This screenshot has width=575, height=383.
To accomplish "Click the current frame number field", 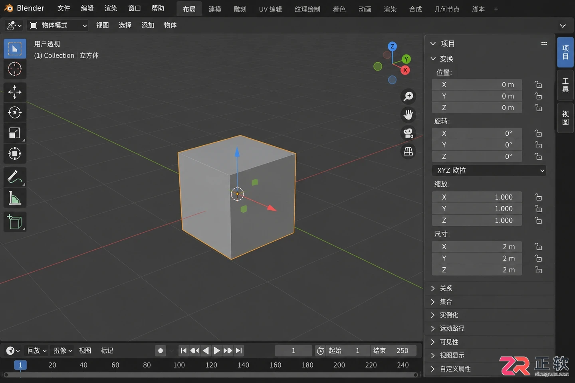I will [293, 351].
